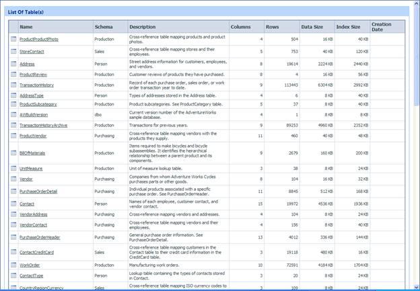Select the VendorAddress link

tap(33, 214)
